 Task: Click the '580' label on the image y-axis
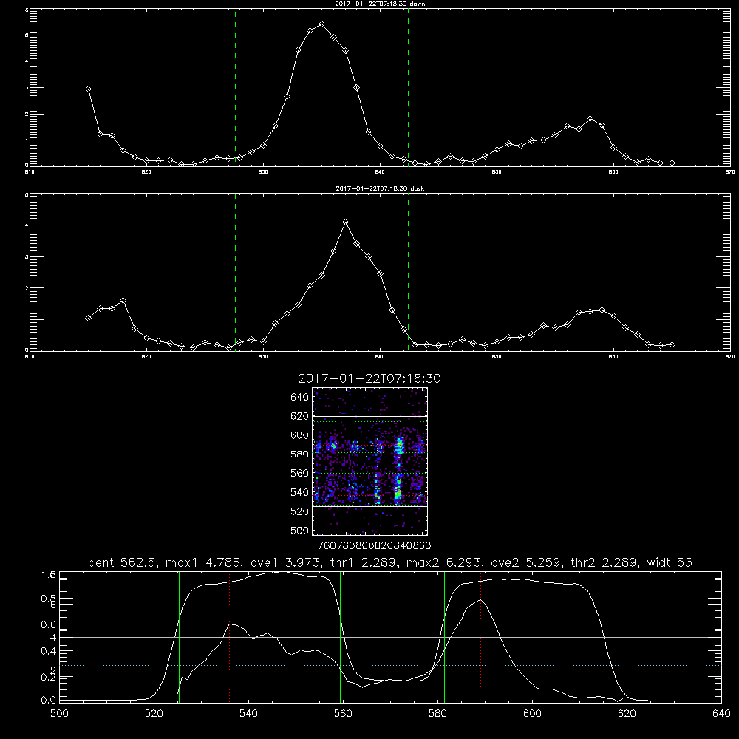pyautogui.click(x=299, y=454)
